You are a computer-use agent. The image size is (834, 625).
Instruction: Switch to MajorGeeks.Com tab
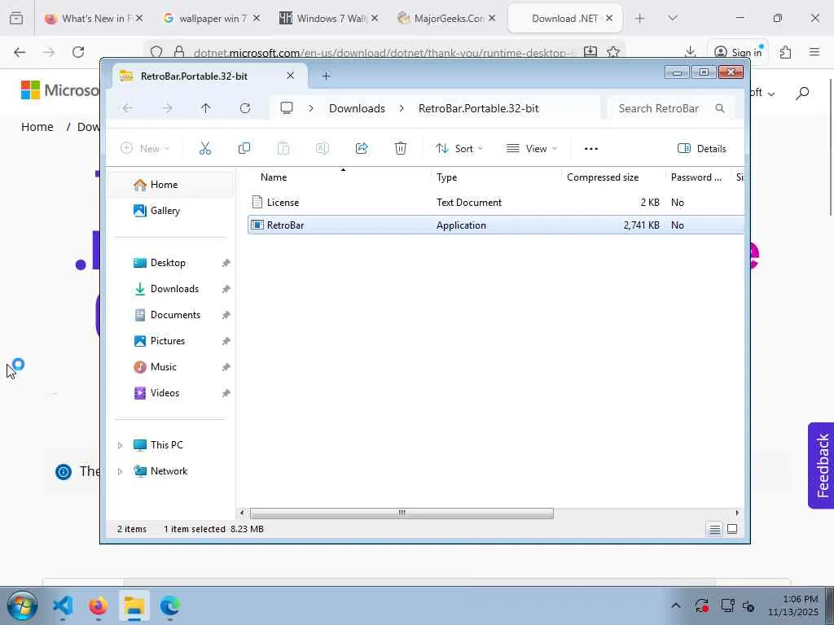click(x=446, y=19)
